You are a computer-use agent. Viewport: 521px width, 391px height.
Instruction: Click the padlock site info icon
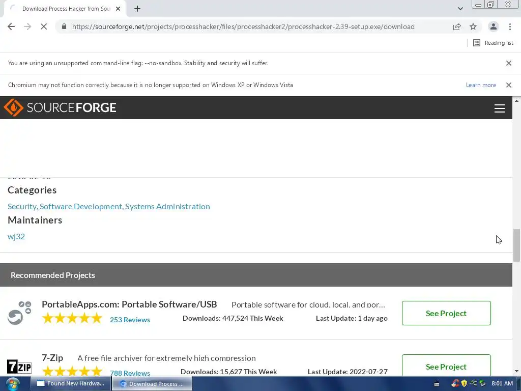(64, 26)
